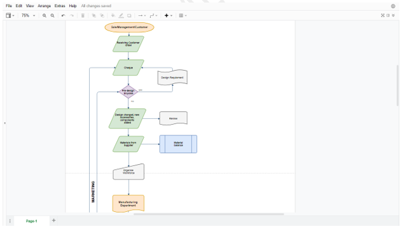407x229 pixels.
Task: Open the connection arrow style dropdown
Action: coord(142,15)
